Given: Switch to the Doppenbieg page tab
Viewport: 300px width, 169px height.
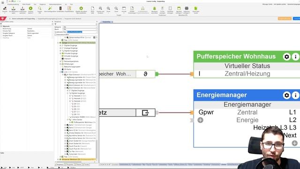Looking at the screenshot, I should 106,22.
